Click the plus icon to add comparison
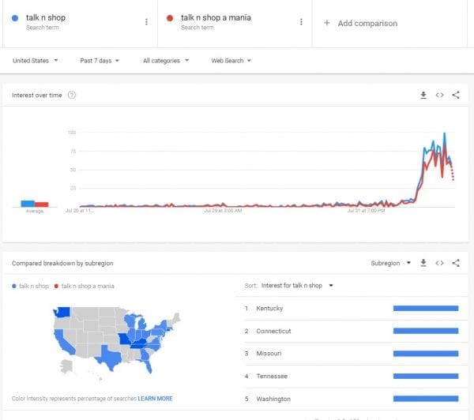The height and width of the screenshot is (420, 474). point(327,23)
